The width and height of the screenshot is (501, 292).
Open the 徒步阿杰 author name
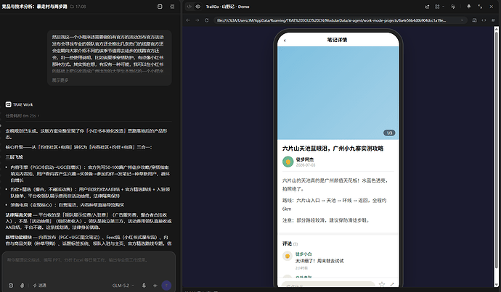click(305, 159)
